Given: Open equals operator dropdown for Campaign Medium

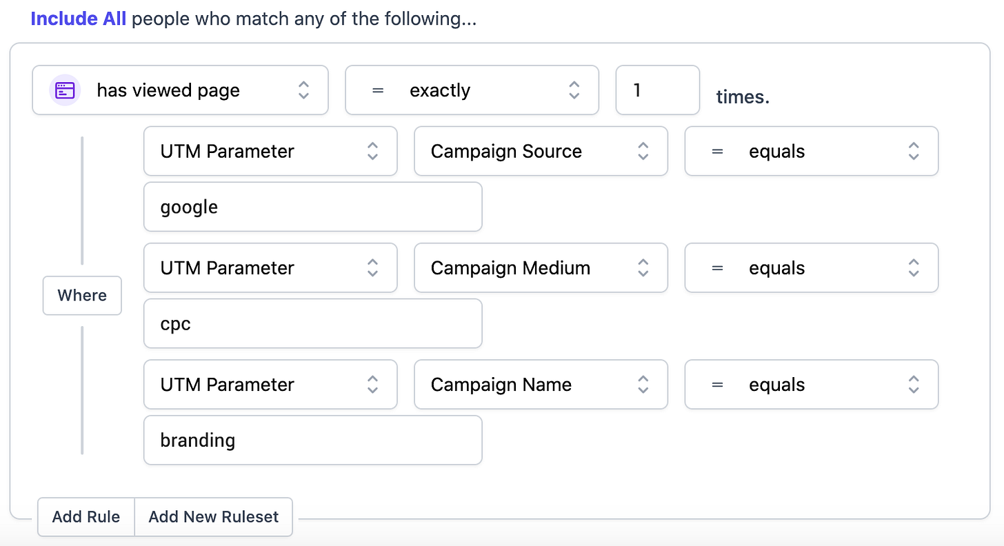Looking at the screenshot, I should tap(812, 267).
